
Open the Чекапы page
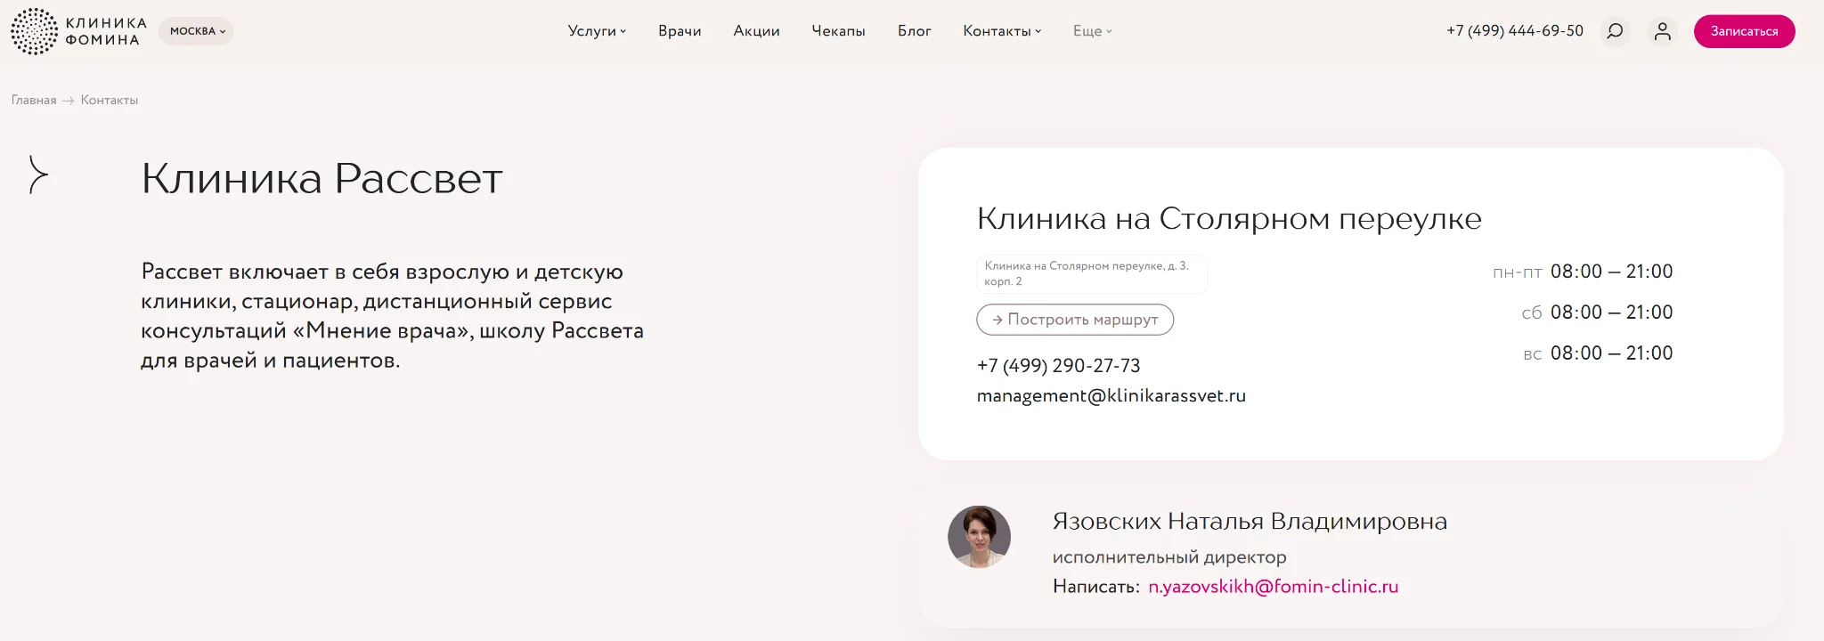[x=838, y=31]
